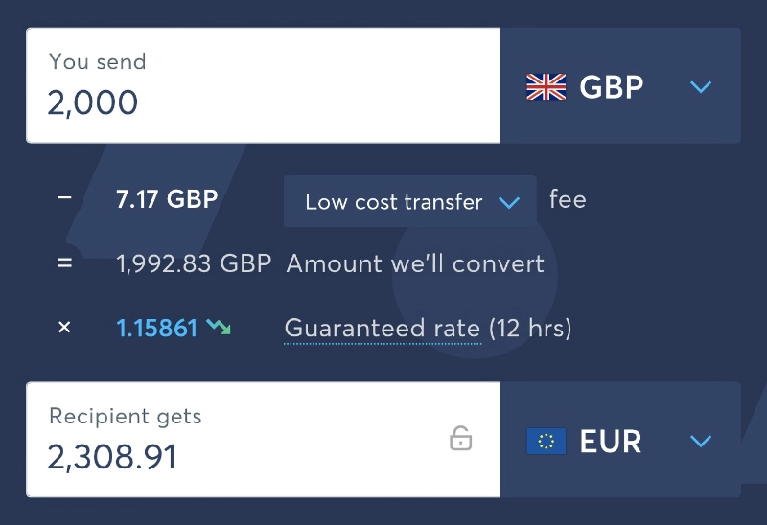Click the green rate trend arrow icon
Screen dimensions: 767x525
coord(219,329)
